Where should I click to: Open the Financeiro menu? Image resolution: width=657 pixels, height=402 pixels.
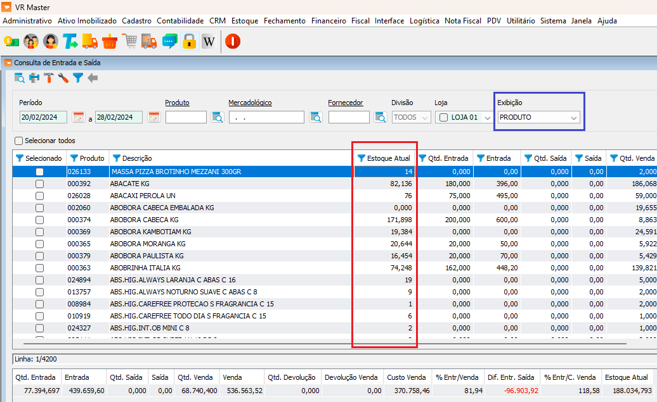[x=328, y=20]
